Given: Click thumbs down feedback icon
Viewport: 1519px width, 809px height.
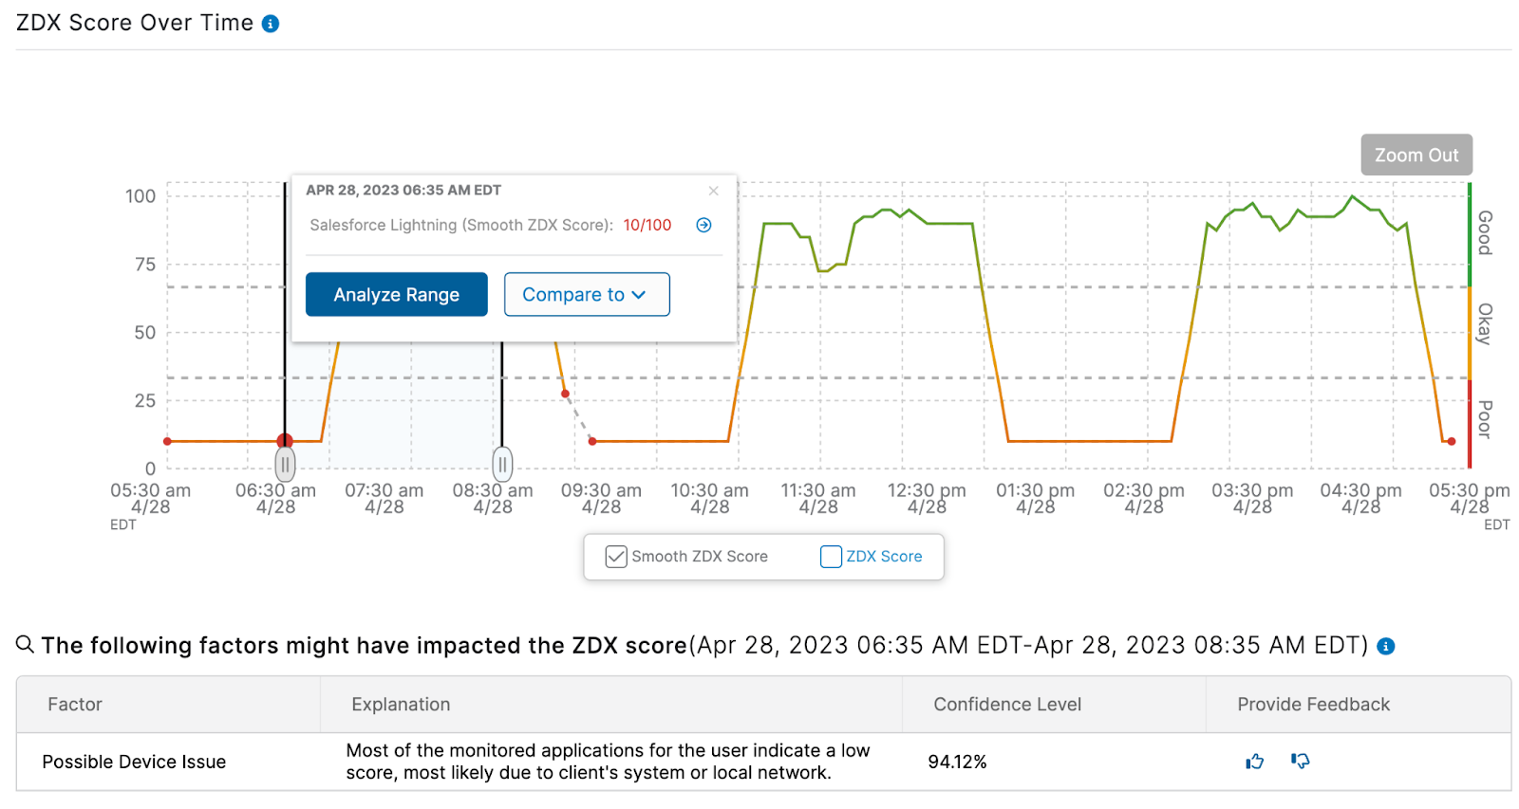Looking at the screenshot, I should pos(1301,761).
